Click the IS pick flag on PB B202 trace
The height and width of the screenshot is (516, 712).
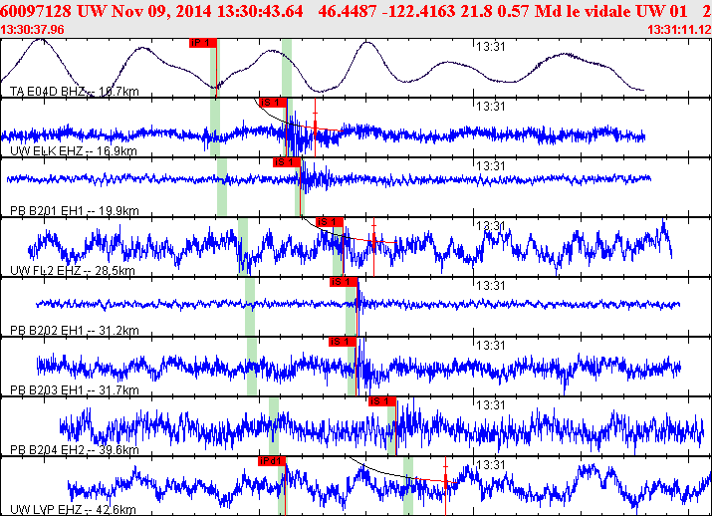pos(344,281)
